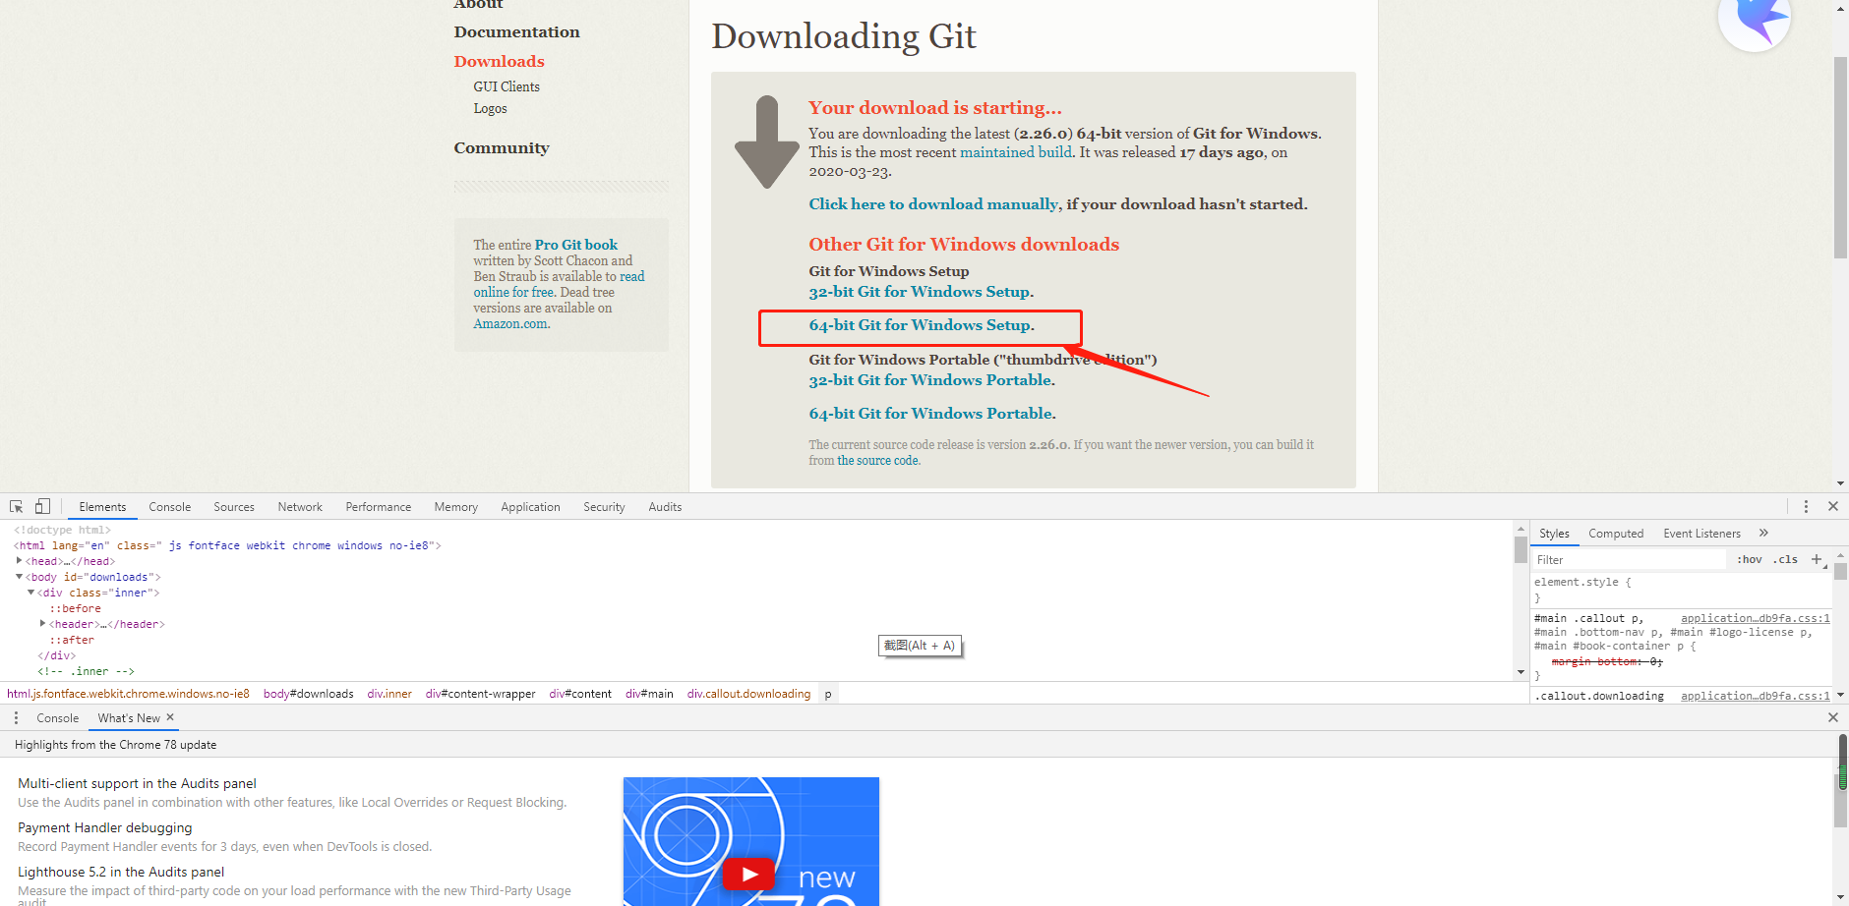The image size is (1849, 906).
Task: Open the Network tab
Action: [300, 507]
